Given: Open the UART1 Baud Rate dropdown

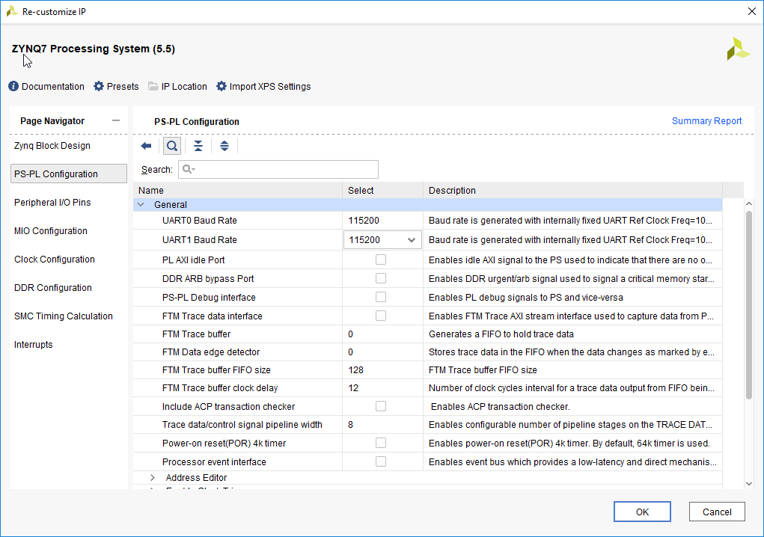Looking at the screenshot, I should pyautogui.click(x=411, y=240).
